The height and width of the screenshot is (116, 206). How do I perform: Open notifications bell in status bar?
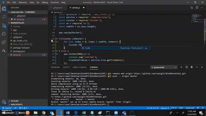203,108
